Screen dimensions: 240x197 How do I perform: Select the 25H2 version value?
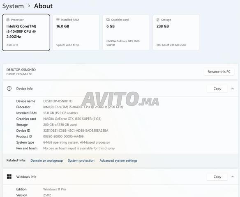click(47, 195)
